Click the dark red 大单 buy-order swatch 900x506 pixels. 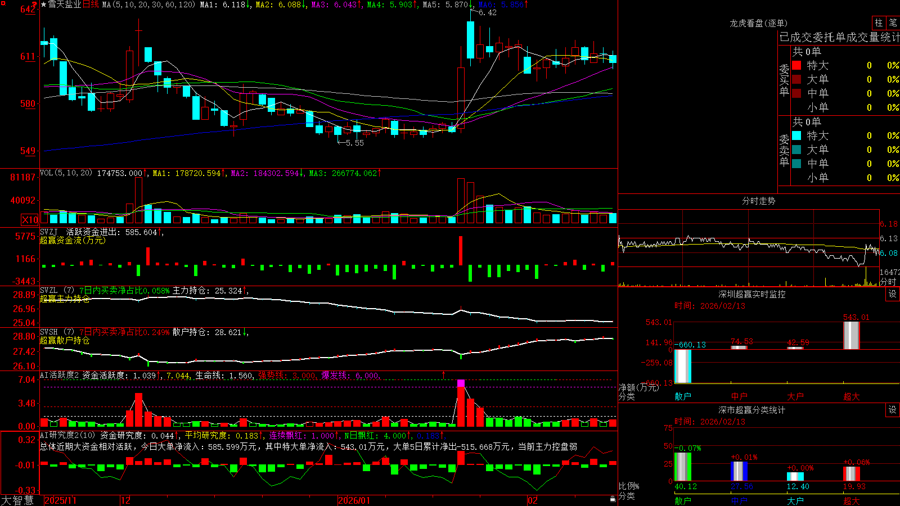click(x=796, y=79)
